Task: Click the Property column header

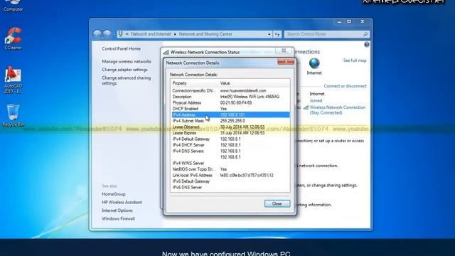Action: click(x=194, y=83)
